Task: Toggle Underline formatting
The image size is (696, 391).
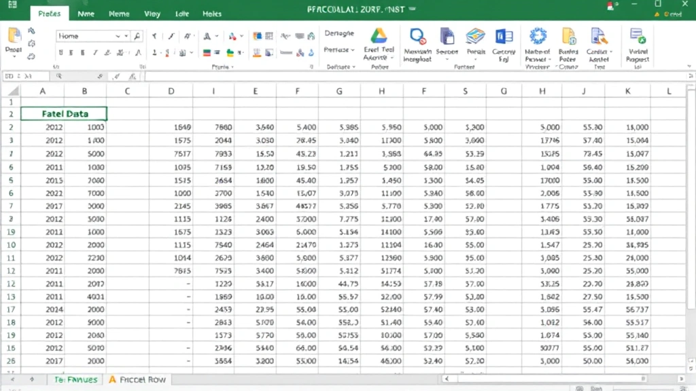Action: coord(61,52)
